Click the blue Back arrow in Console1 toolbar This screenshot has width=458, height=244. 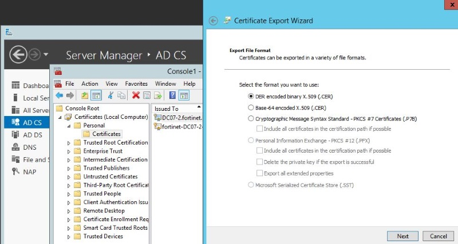pyautogui.click(x=60, y=95)
